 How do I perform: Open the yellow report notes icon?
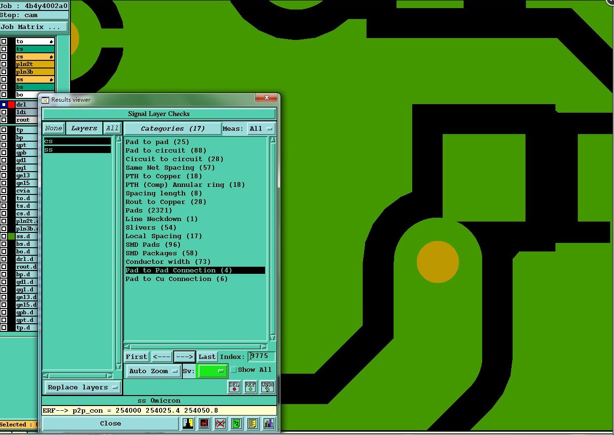252,423
